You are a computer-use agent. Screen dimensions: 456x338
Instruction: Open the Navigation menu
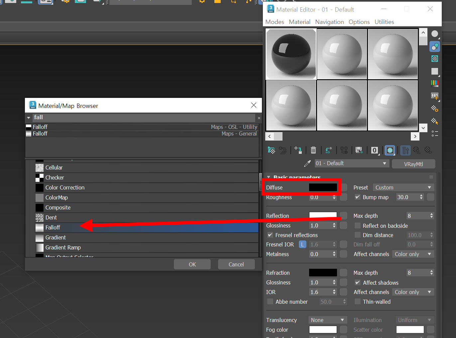point(329,22)
